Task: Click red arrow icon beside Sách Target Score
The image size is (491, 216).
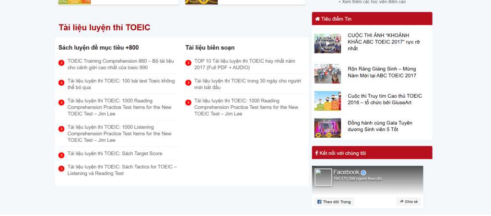Action: [x=61, y=155]
